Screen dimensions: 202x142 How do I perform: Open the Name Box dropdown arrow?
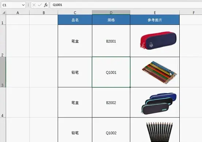pyautogui.click(x=23, y=5)
